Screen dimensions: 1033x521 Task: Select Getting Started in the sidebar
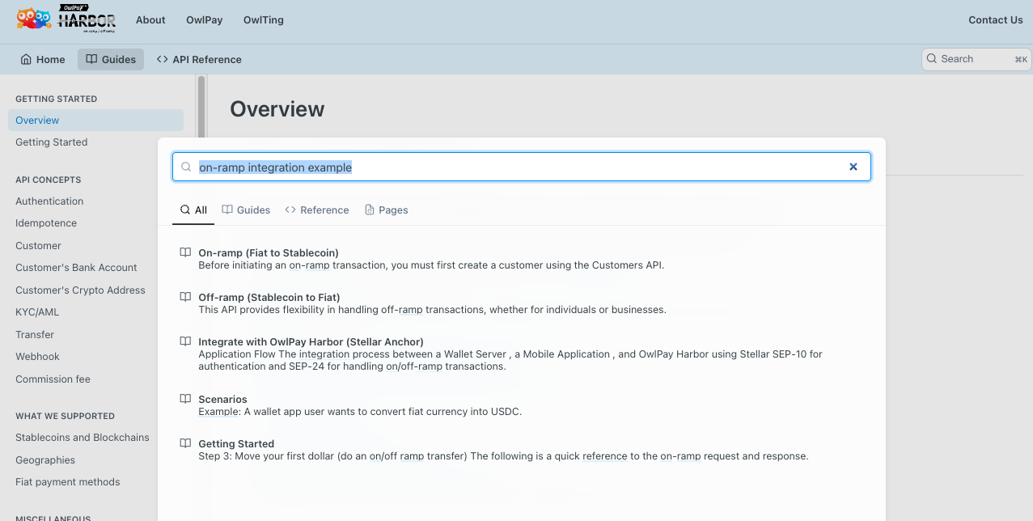click(x=51, y=142)
